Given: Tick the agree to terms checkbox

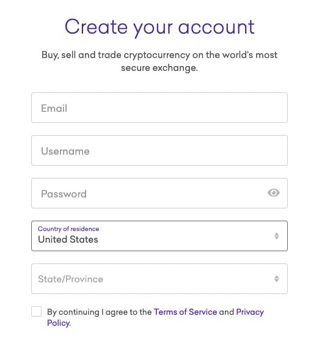Looking at the screenshot, I should tap(36, 311).
